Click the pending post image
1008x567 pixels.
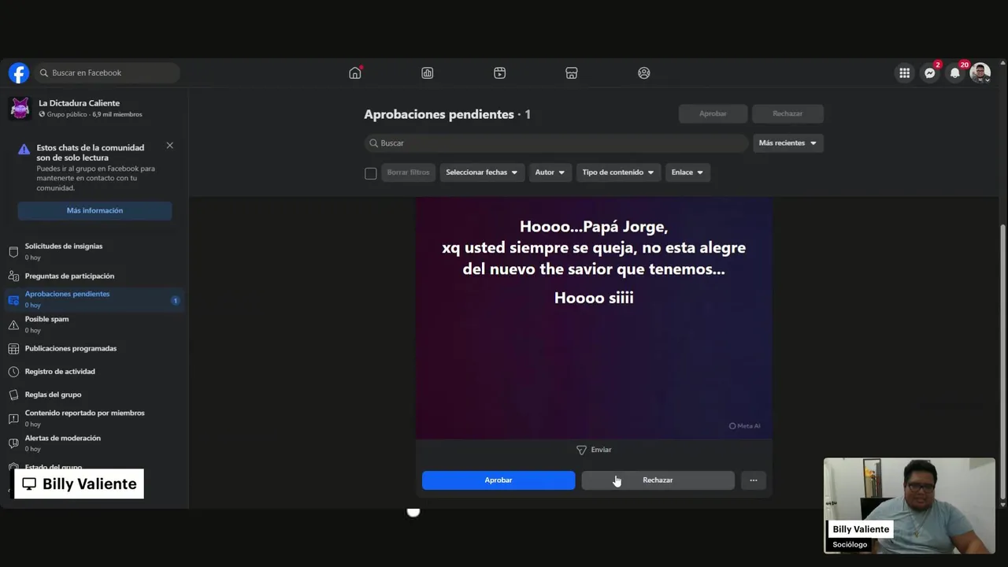(x=594, y=318)
